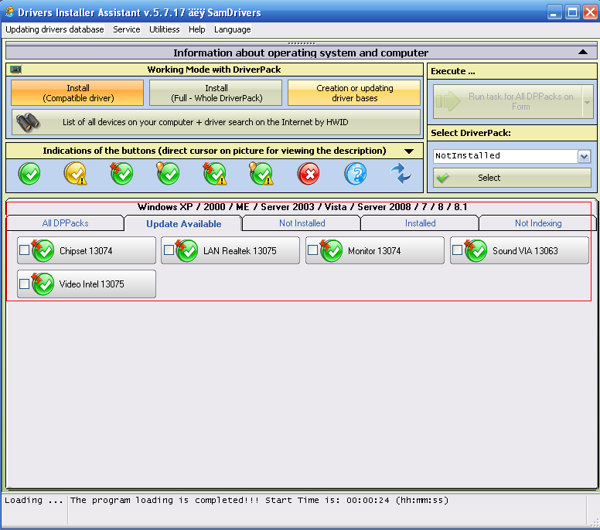Open the Language menu
Screen dimensions: 600x530
click(x=232, y=29)
